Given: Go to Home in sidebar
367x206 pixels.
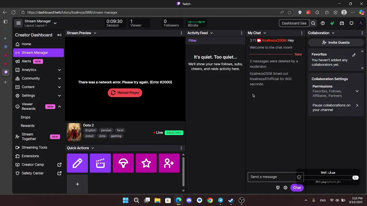Looking at the screenshot, I should pos(38,44).
